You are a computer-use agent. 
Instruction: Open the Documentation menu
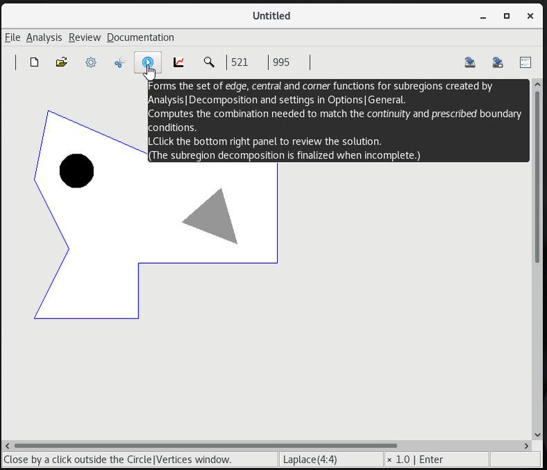coord(140,37)
